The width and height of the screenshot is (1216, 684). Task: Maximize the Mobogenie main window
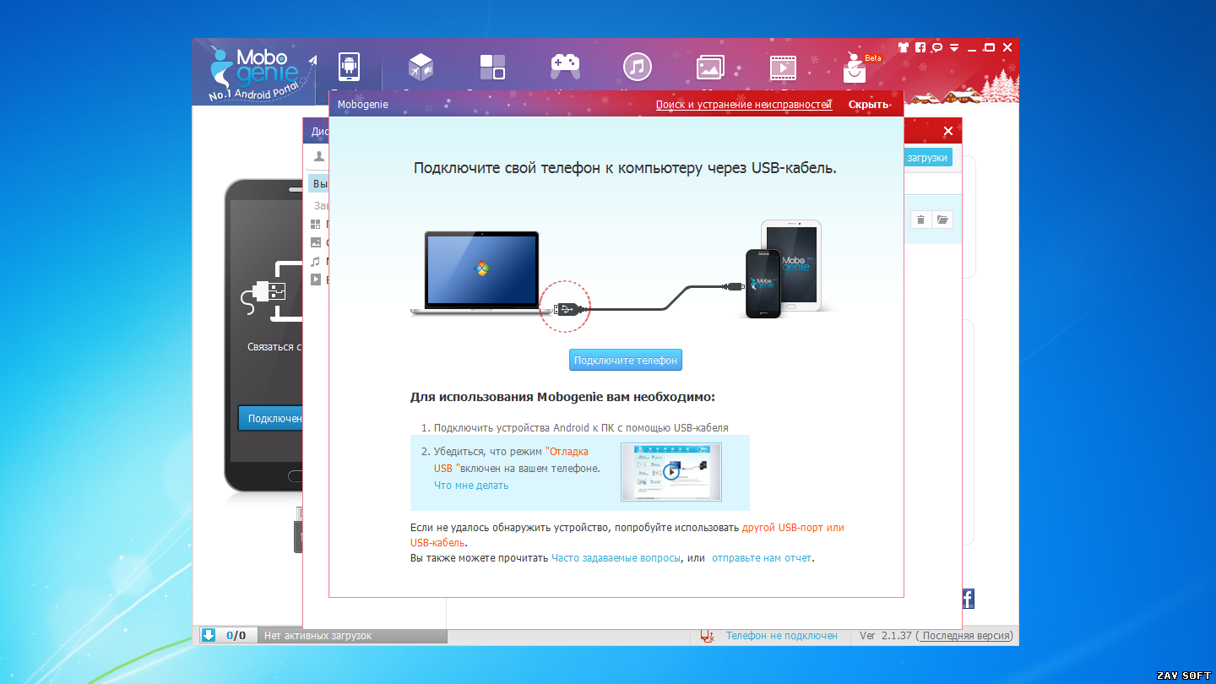tap(990, 47)
